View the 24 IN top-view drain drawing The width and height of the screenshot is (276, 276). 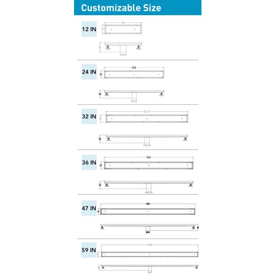click(134, 74)
